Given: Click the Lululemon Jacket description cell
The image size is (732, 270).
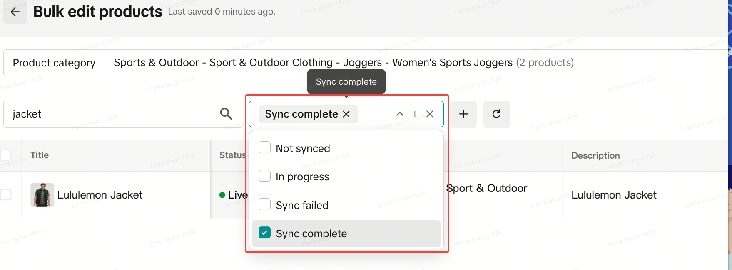Looking at the screenshot, I should (x=614, y=195).
